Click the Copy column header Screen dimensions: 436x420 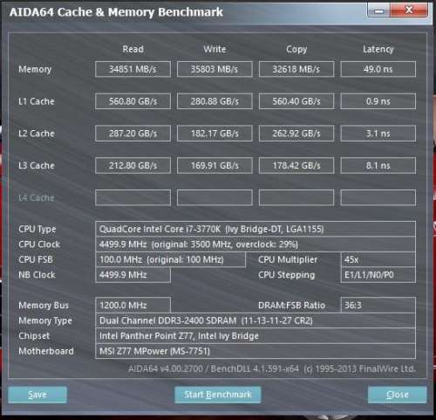pos(296,49)
